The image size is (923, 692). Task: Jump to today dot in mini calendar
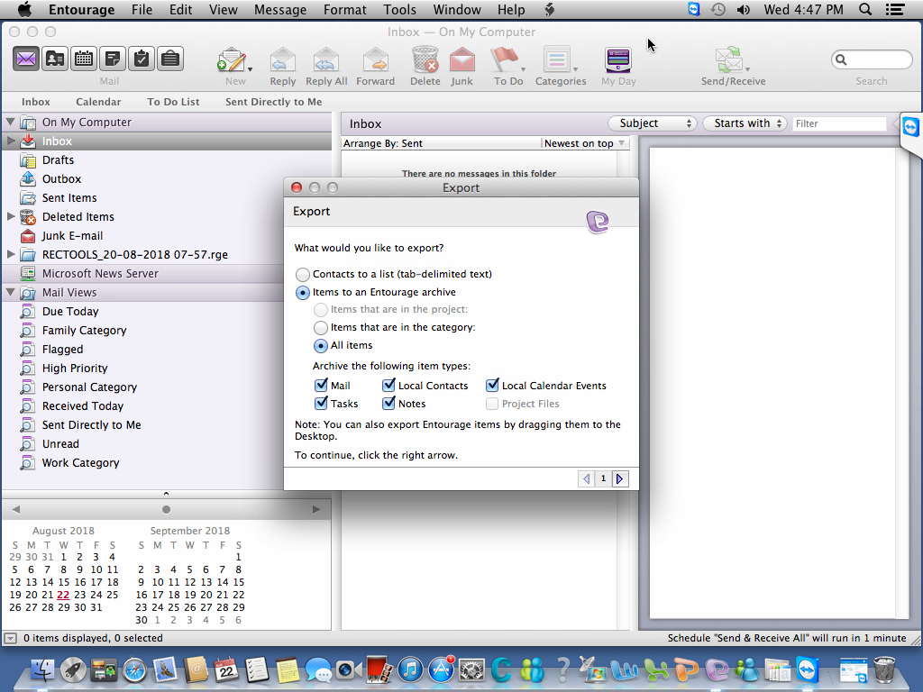pyautogui.click(x=166, y=510)
